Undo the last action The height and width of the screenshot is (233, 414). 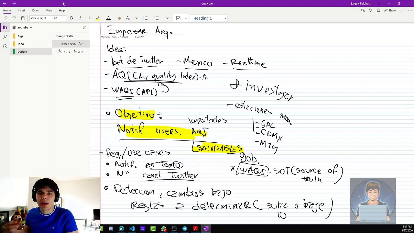pos(5,18)
